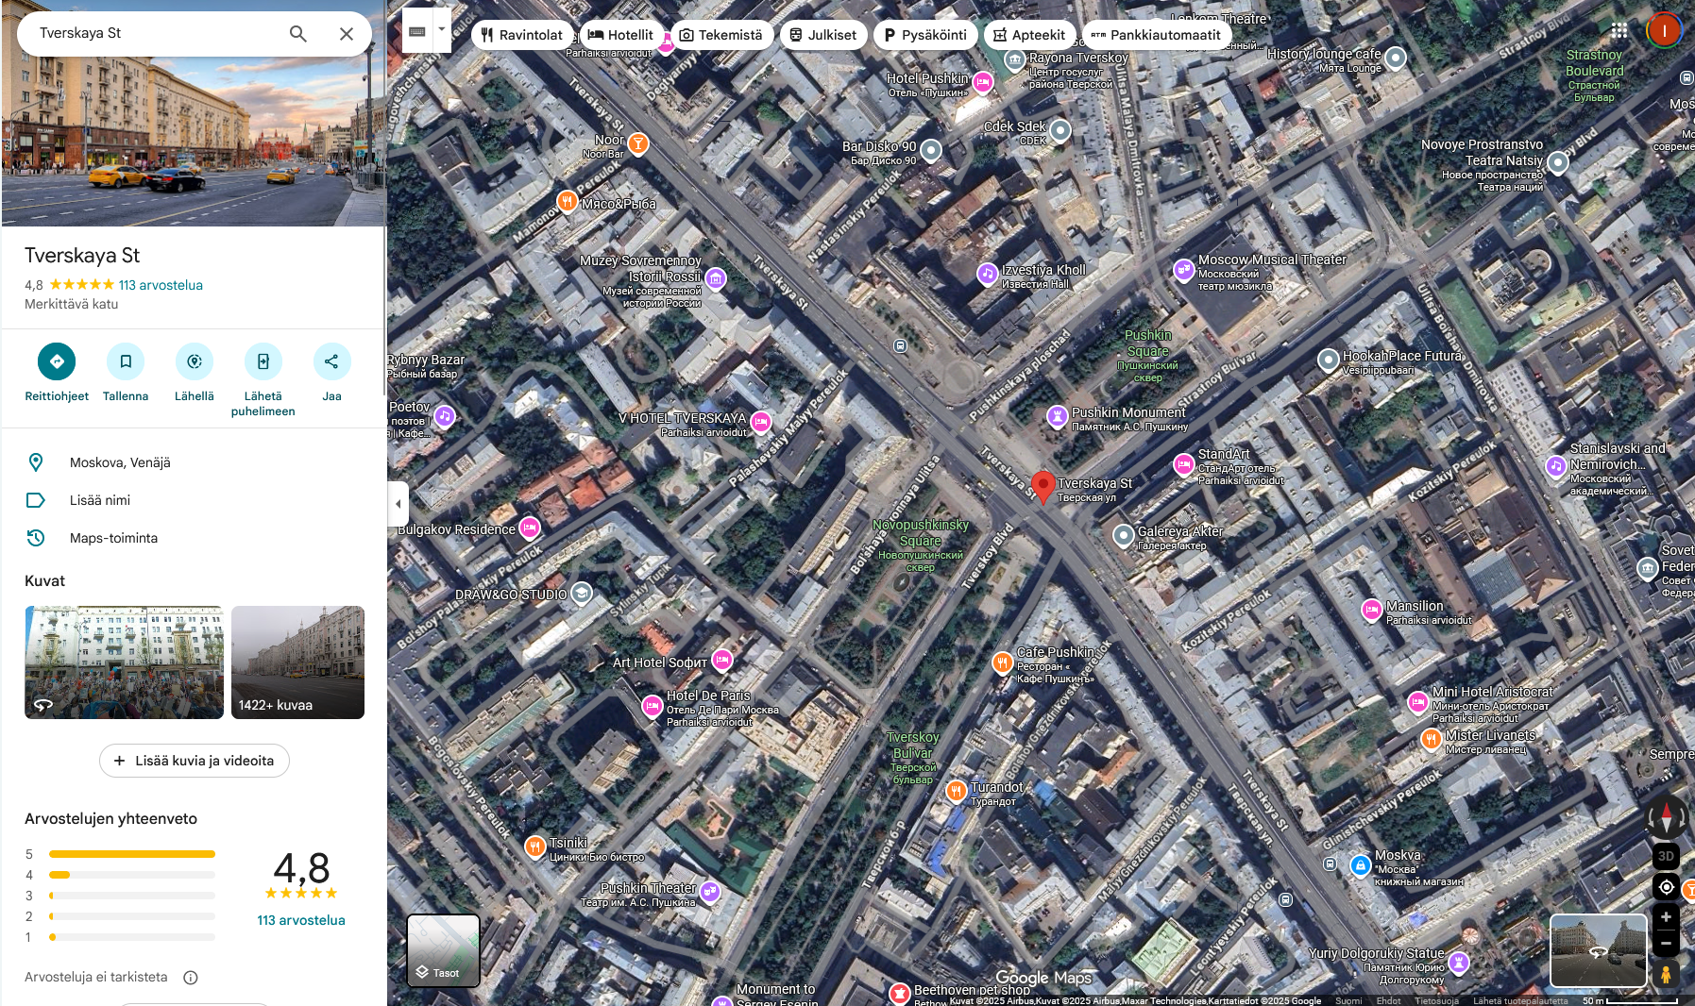Filter map by Hotellit
Viewport: 1695px width, 1006px height.
pos(620,35)
